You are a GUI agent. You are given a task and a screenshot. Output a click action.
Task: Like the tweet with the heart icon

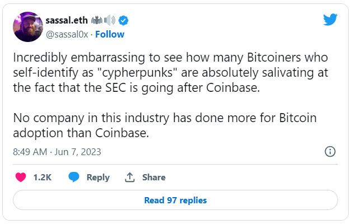click(21, 177)
